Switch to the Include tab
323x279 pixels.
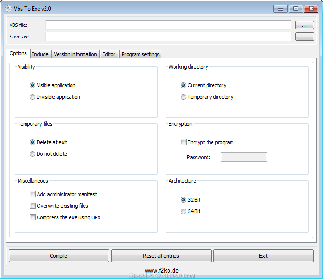coord(40,54)
